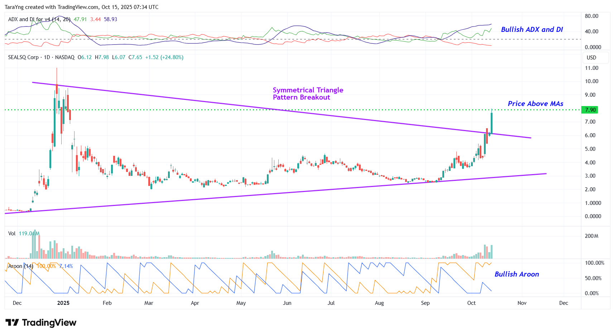Image resolution: width=615 pixels, height=336 pixels.
Task: Click the SEALSQ Corp symbol title
Action: pos(23,57)
